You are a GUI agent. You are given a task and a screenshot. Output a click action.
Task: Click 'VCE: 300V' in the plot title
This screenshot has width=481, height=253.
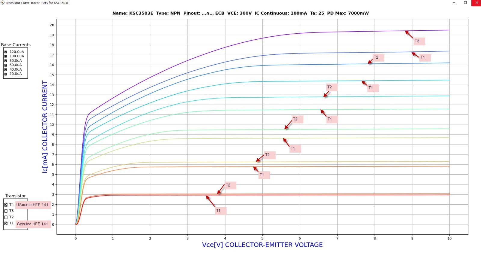(240, 13)
